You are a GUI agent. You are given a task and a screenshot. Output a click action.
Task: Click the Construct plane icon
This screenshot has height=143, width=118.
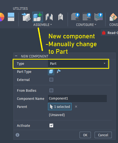[113, 17]
